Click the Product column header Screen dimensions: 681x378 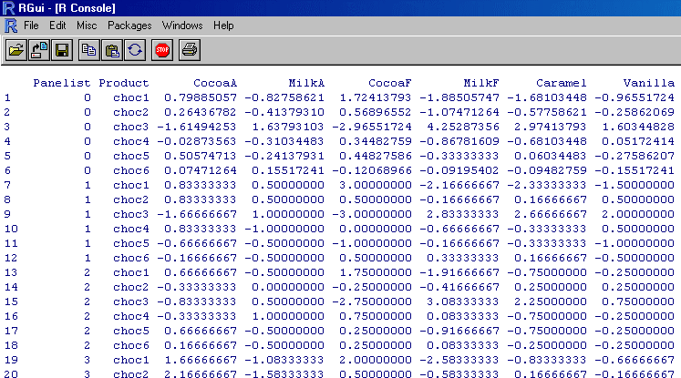(x=124, y=83)
